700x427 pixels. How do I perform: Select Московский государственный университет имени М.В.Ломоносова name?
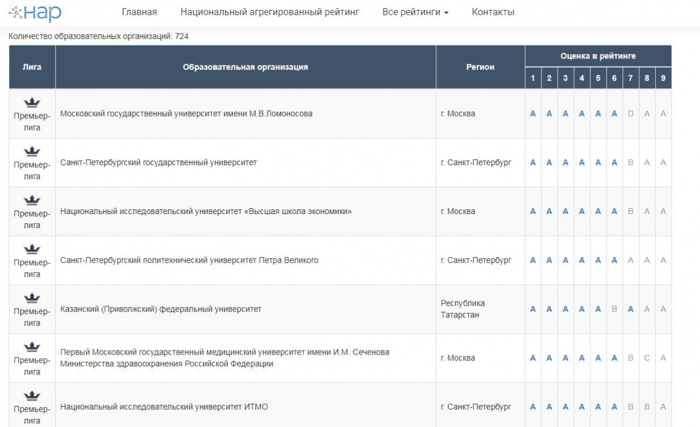click(x=186, y=114)
